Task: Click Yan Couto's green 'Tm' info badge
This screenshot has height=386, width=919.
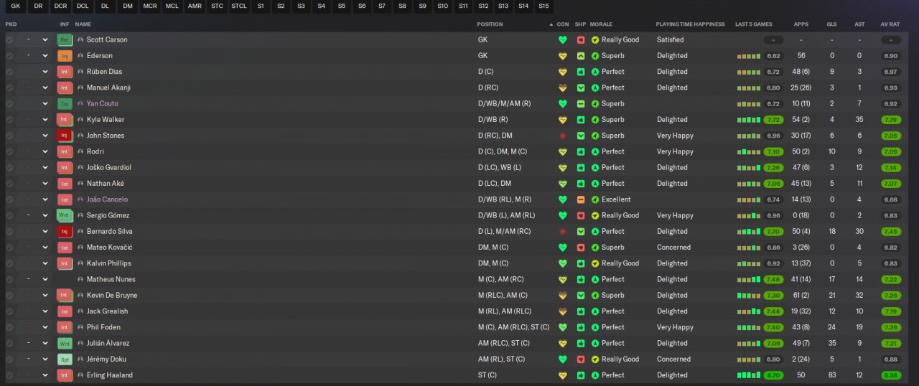Action: point(65,104)
